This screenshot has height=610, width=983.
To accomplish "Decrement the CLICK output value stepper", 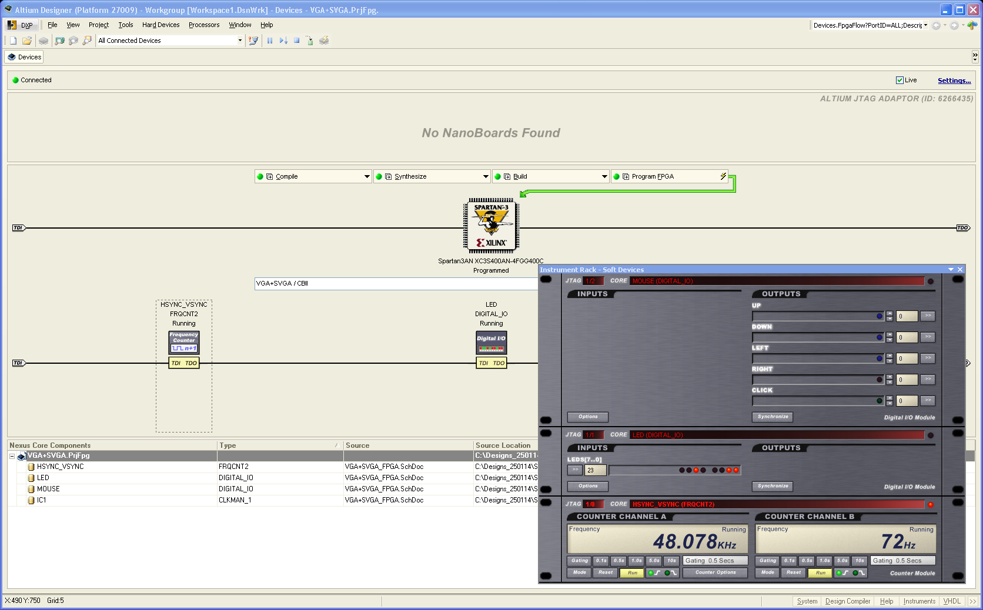I will [x=890, y=403].
